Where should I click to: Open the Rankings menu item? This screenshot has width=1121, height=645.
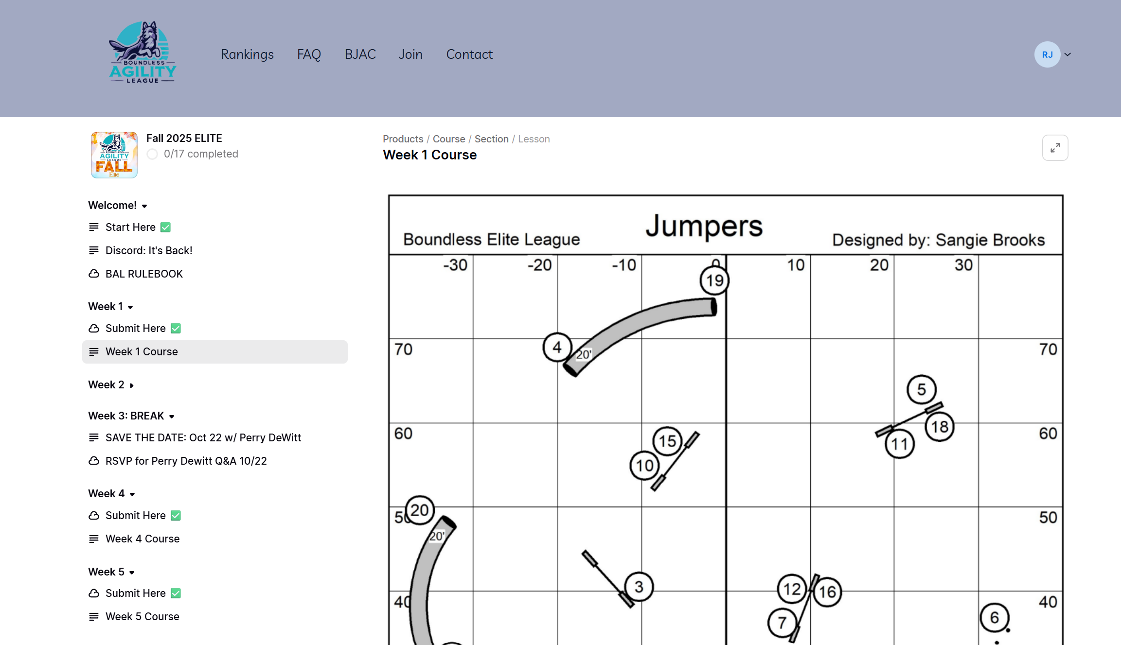click(247, 54)
